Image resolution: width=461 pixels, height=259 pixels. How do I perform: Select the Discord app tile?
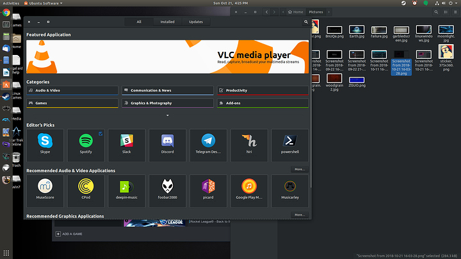point(167,145)
